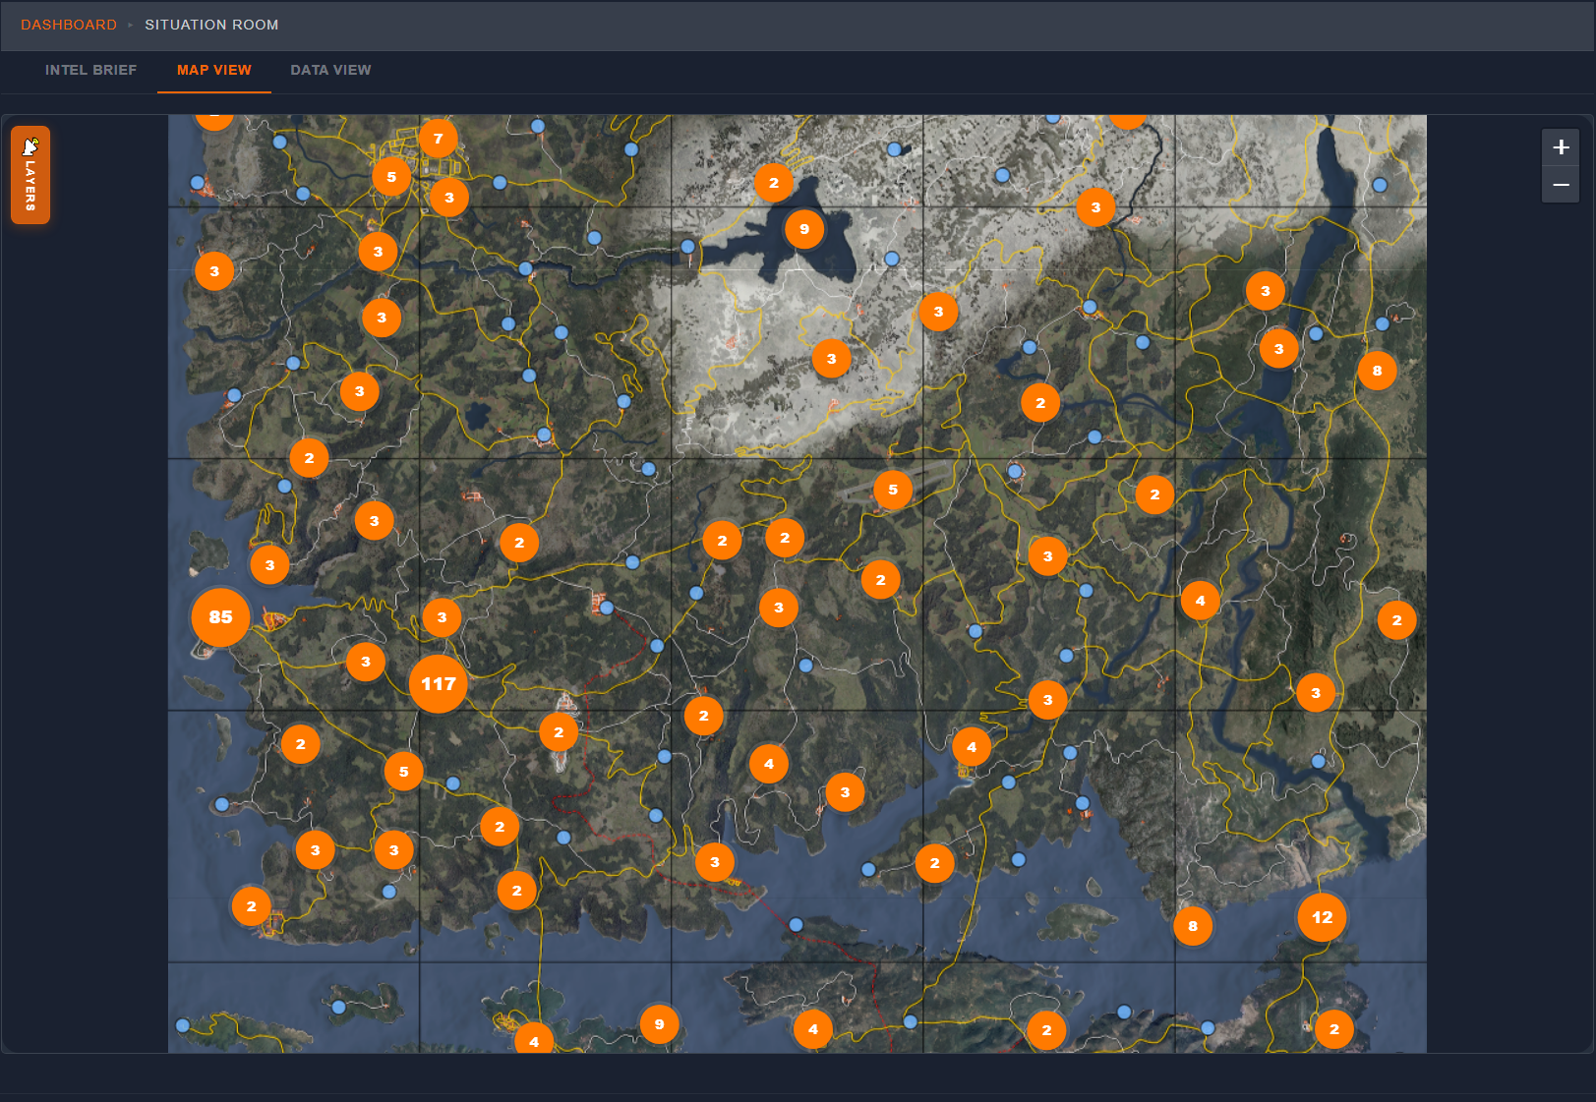This screenshot has width=1596, height=1102.
Task: Expand cluster 5 in the southwest
Action: click(x=403, y=772)
